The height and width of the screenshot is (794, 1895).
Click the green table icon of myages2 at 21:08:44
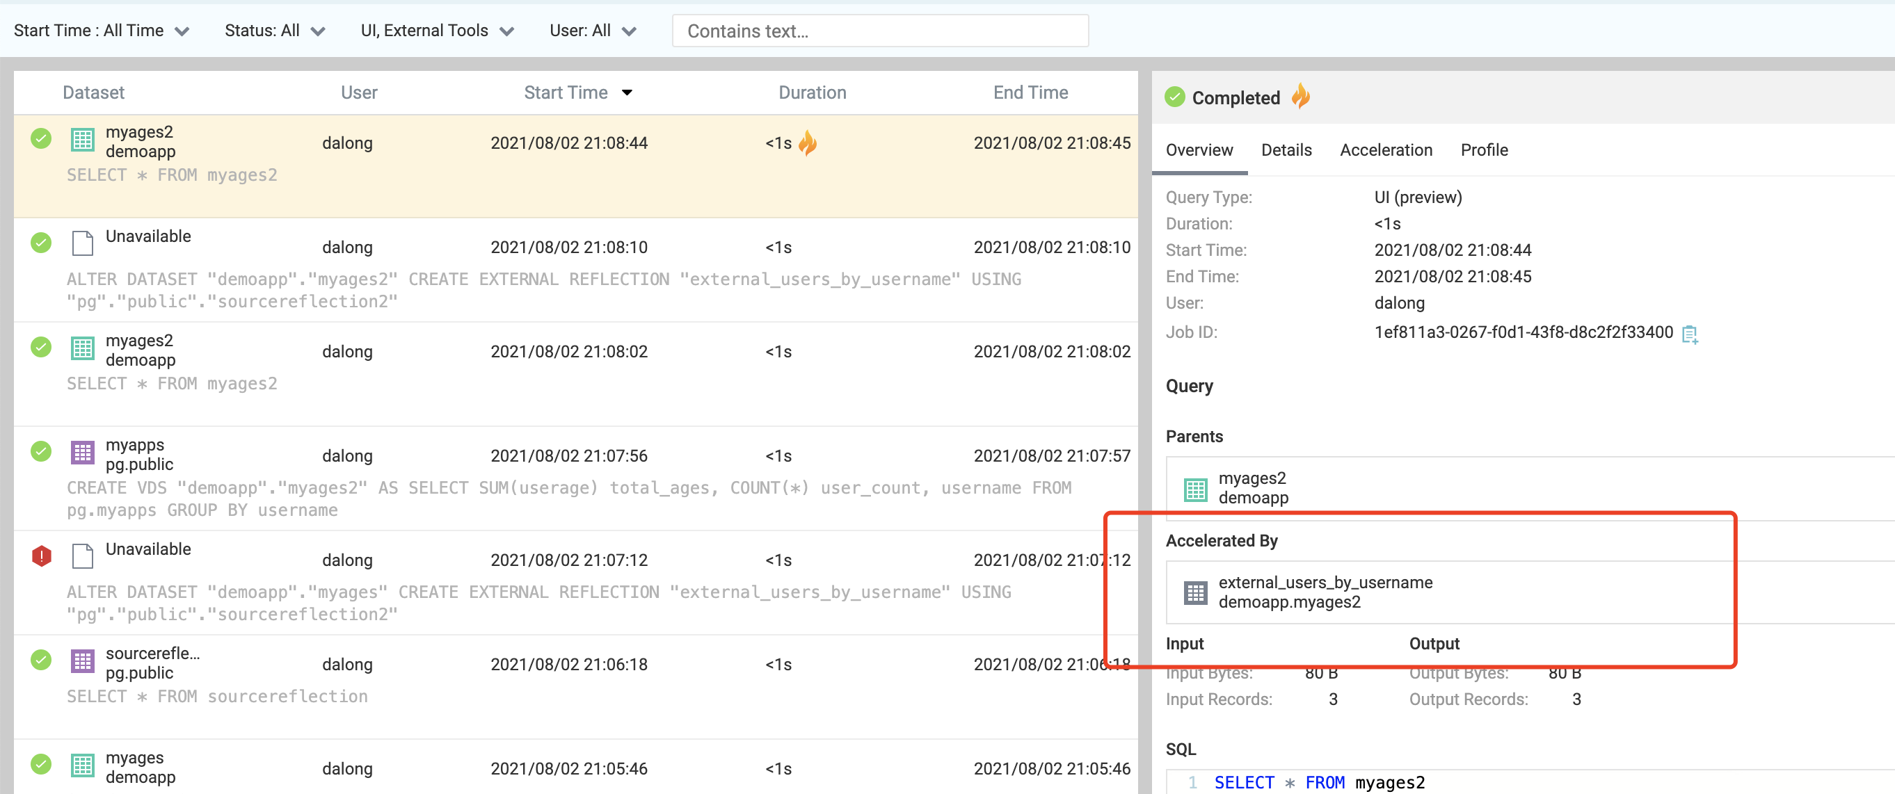82,139
